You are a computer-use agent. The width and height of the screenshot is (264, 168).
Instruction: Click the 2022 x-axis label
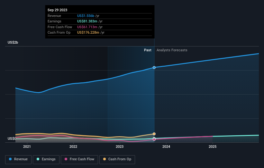73,147
